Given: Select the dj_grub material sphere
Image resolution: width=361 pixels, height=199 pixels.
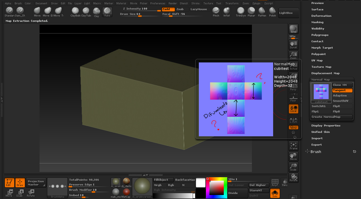Looking at the screenshot, I should (x=116, y=183).
